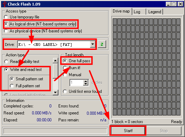Screen dimensions: 185x137
Task: Click the Check Flash USB title icon
Action: (x=5, y=4)
